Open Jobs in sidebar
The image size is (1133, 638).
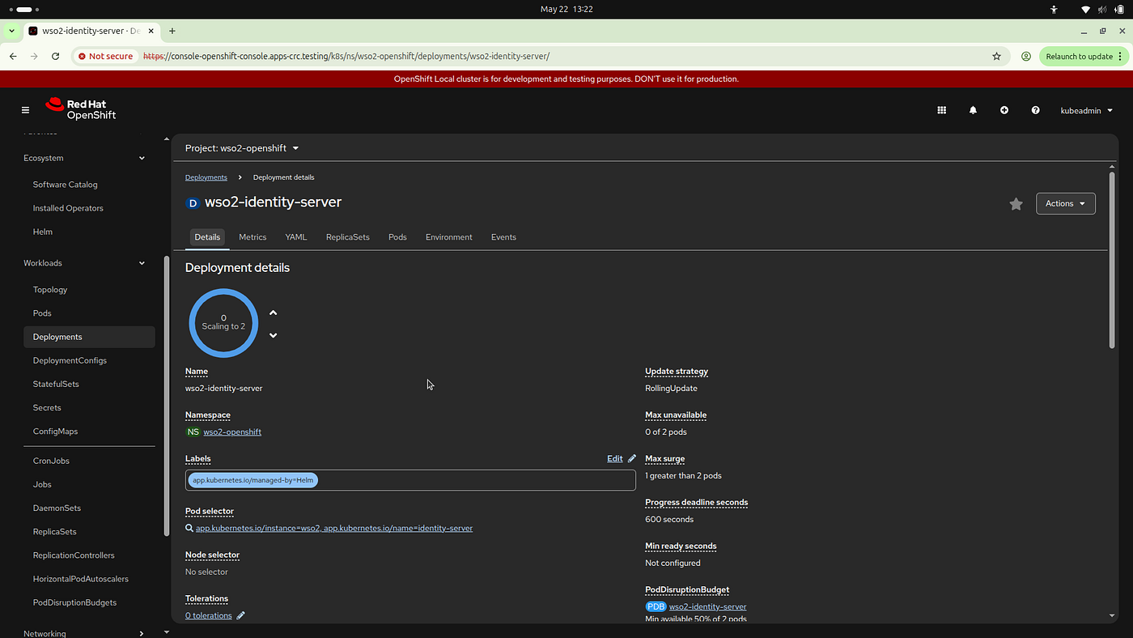[x=42, y=484]
